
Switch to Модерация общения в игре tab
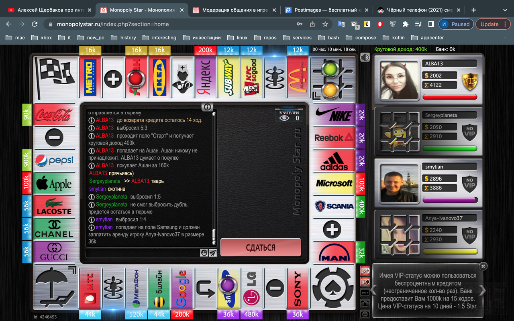click(234, 10)
